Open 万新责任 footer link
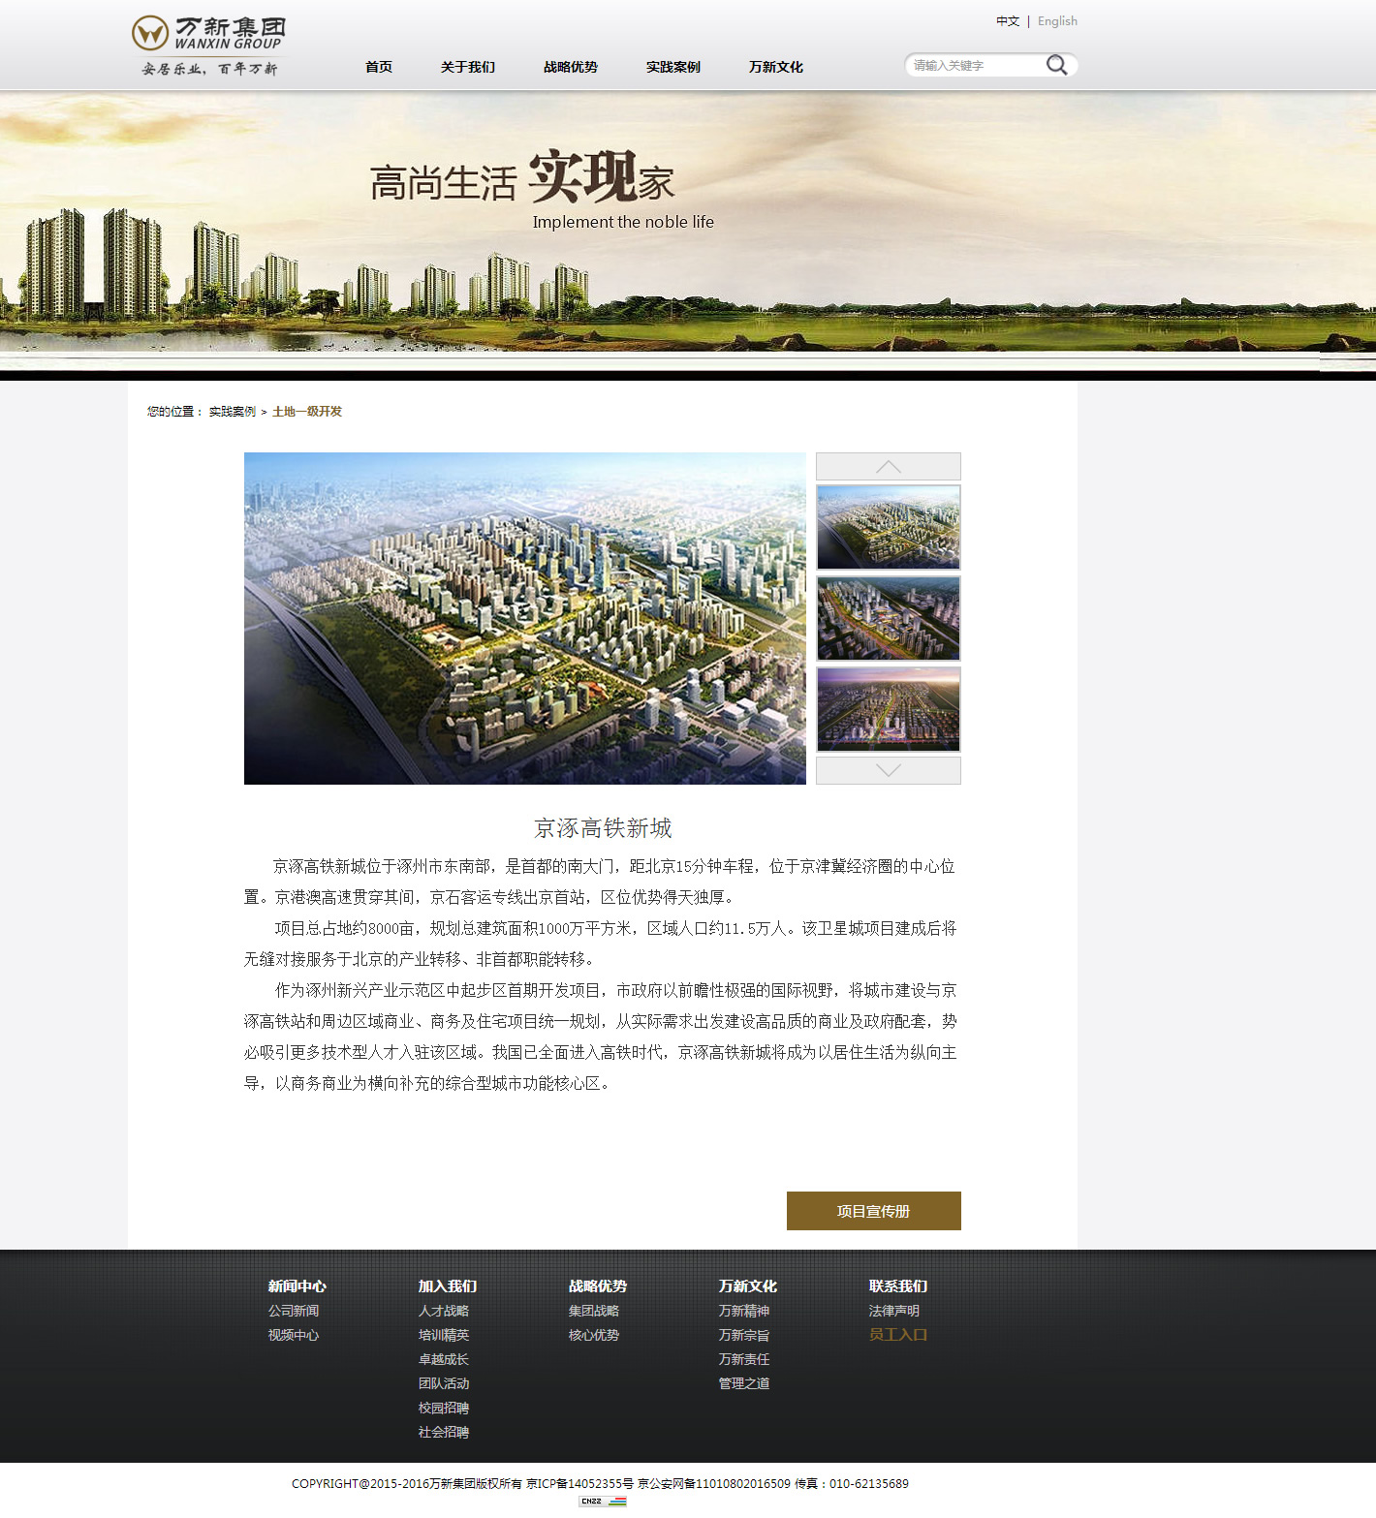Screen dimensions: 1376x1518 click(744, 1359)
